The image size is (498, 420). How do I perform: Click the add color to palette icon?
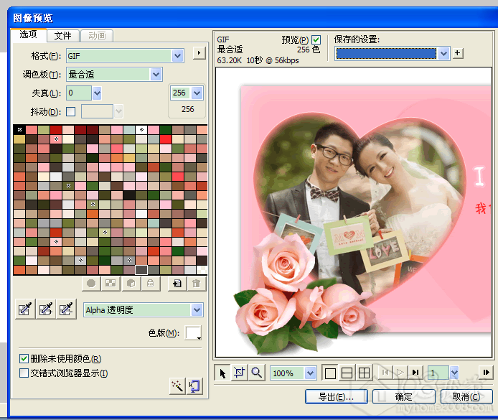177,284
